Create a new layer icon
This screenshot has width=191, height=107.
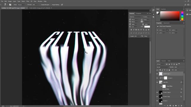179,106
